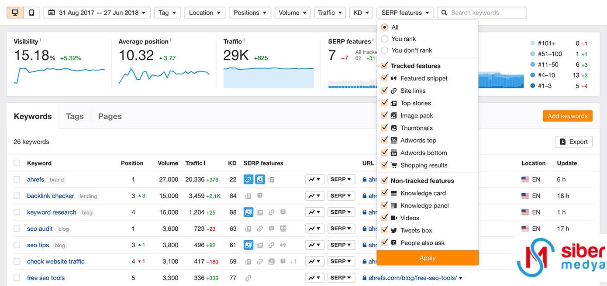Uncheck Thumbnails checkbox

[384, 128]
